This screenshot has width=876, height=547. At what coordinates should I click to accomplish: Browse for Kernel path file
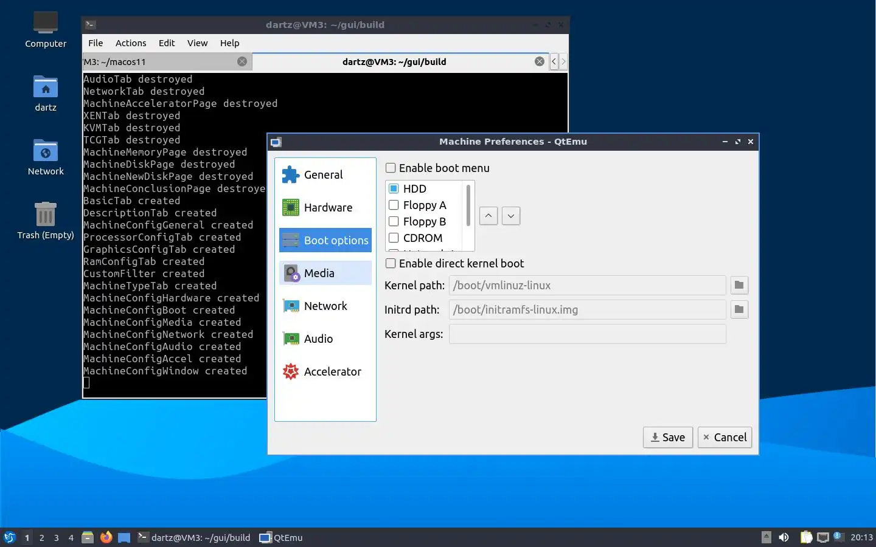739,285
